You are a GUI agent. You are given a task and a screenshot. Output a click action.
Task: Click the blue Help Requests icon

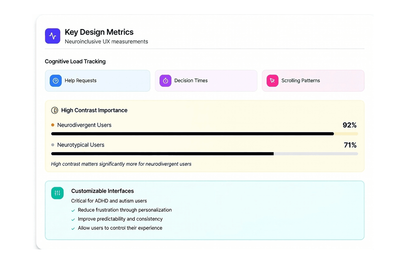[x=56, y=81]
